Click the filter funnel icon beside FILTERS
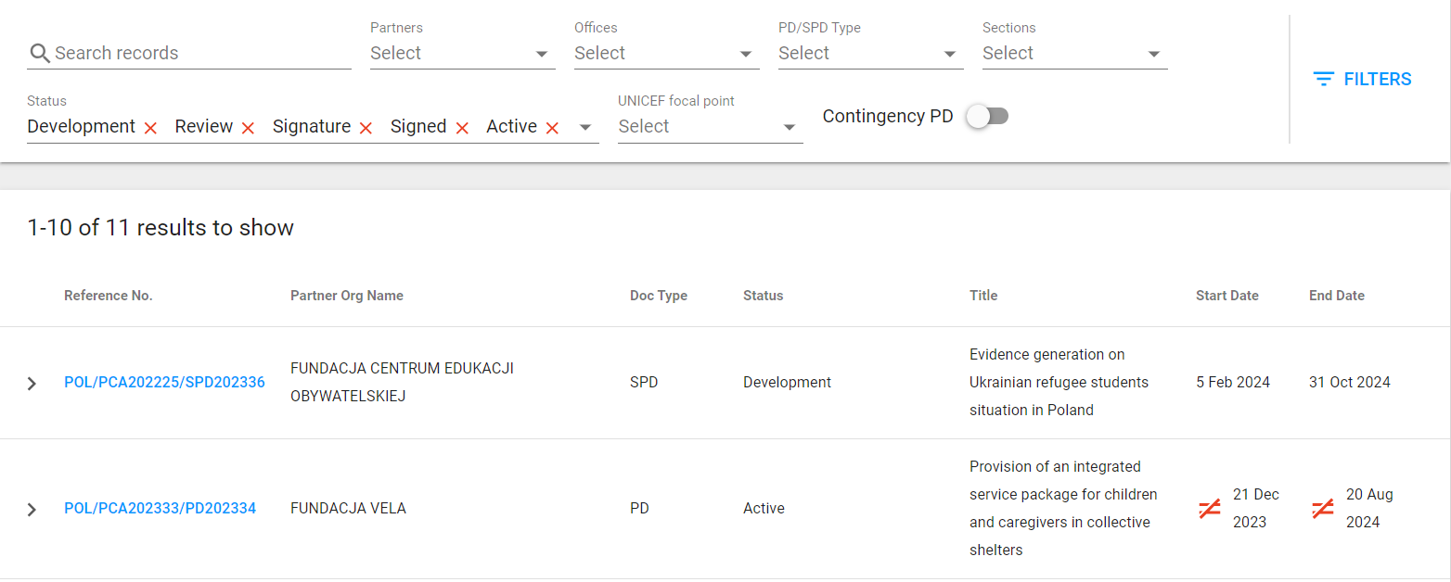The image size is (1451, 582). (x=1322, y=79)
